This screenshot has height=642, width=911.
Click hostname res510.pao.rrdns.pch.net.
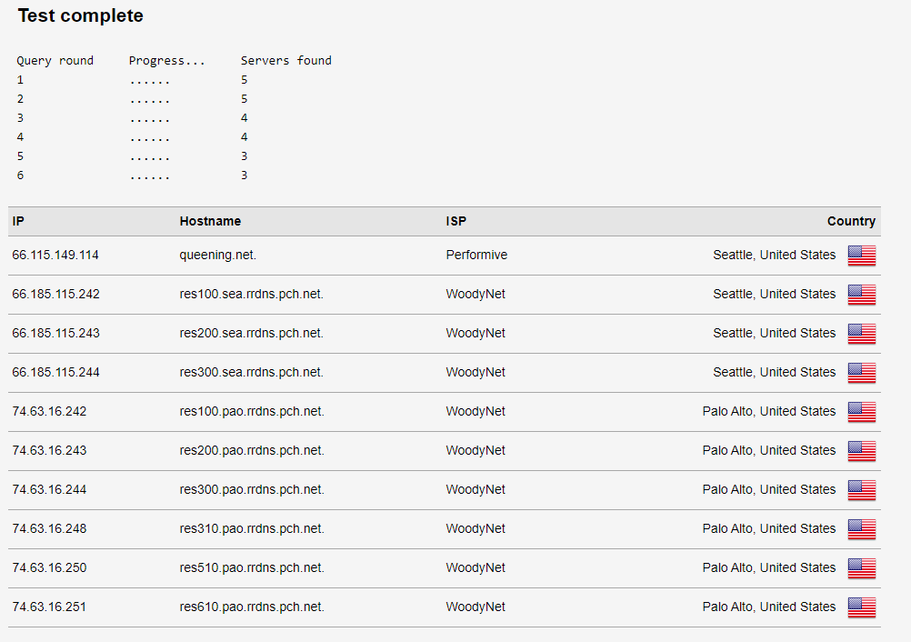[x=252, y=567]
